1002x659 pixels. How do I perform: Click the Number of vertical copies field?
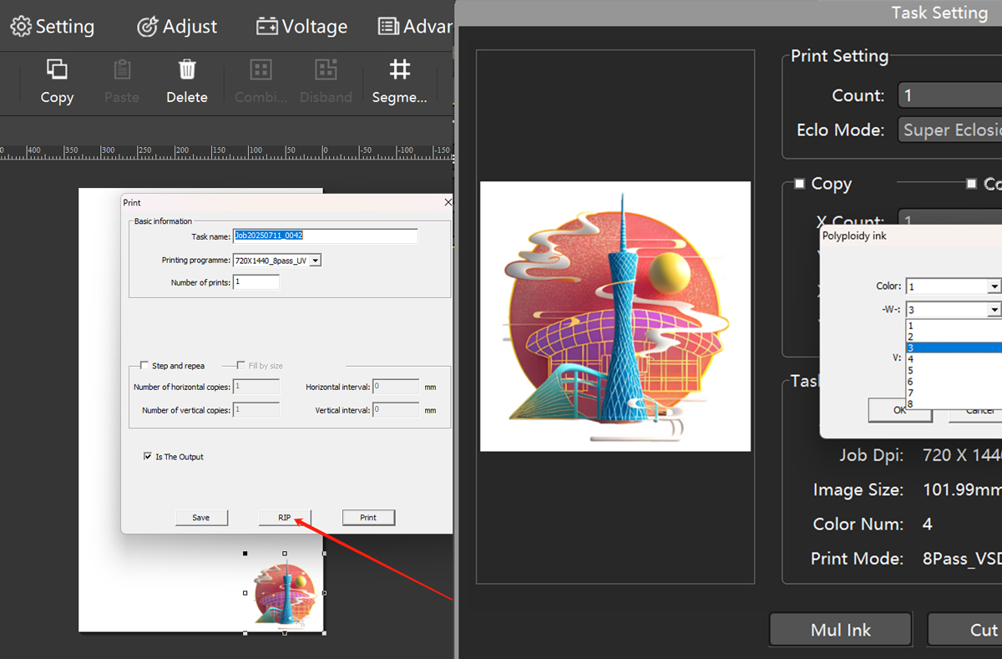click(x=256, y=410)
